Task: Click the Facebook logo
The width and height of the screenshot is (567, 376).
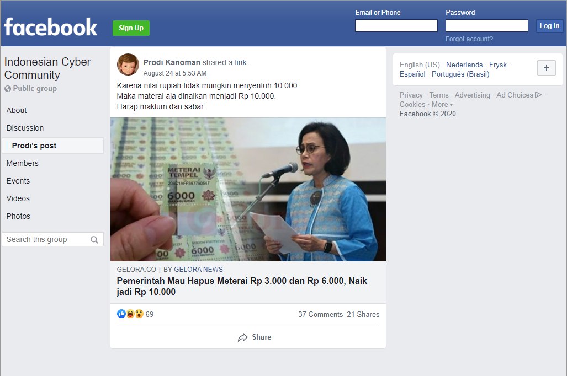Action: (51, 27)
